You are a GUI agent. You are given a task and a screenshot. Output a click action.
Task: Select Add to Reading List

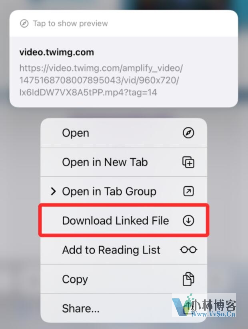(124, 250)
